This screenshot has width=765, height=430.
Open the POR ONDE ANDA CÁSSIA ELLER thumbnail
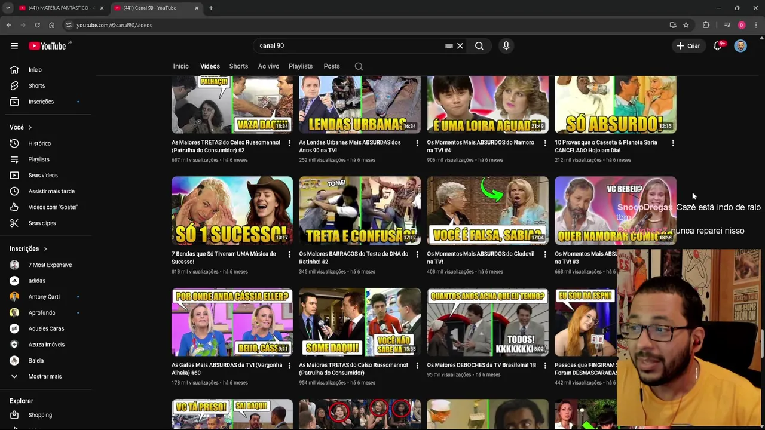(x=232, y=322)
